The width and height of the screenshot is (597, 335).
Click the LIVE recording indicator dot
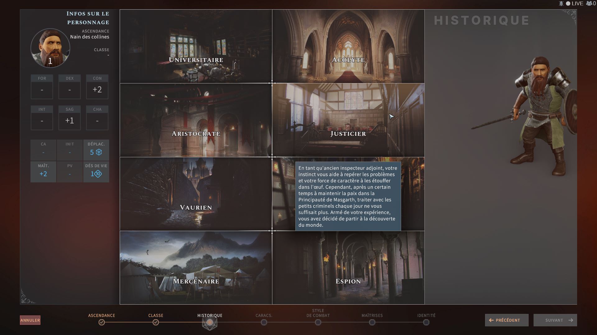coord(568,3)
